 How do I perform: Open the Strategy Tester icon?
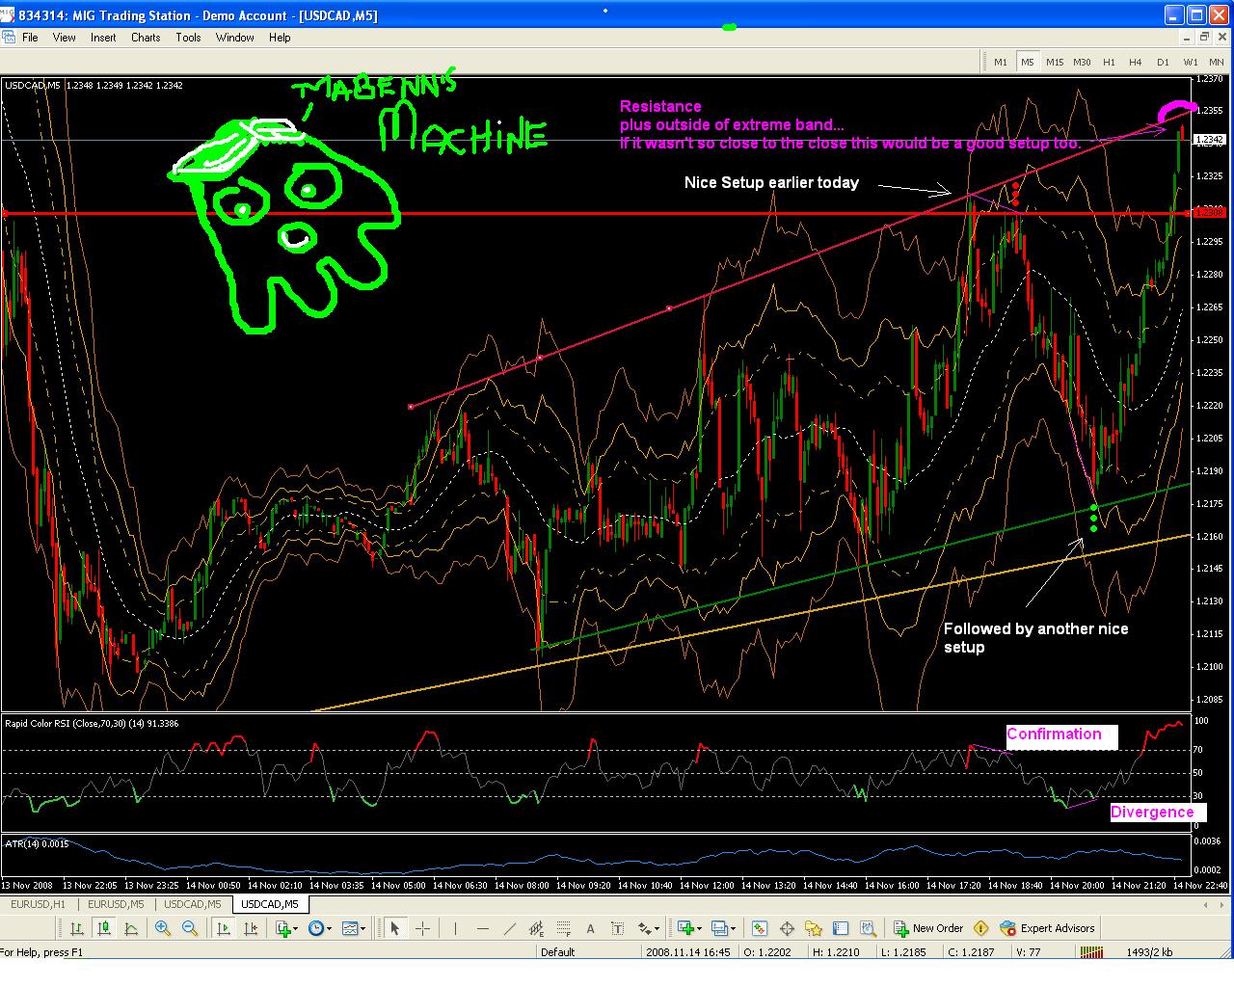[868, 928]
